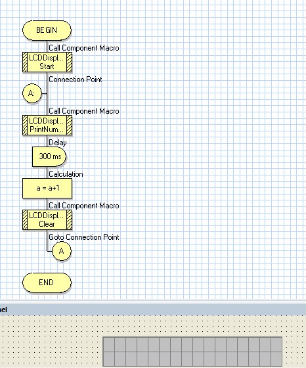
Task: Click the A: connection point circle
Action: 32,93
